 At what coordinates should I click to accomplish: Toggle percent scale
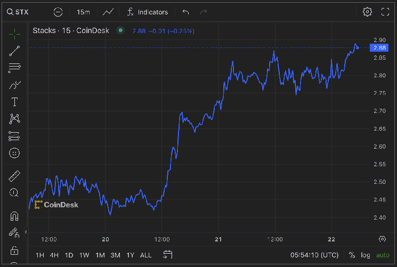pyautogui.click(x=352, y=255)
